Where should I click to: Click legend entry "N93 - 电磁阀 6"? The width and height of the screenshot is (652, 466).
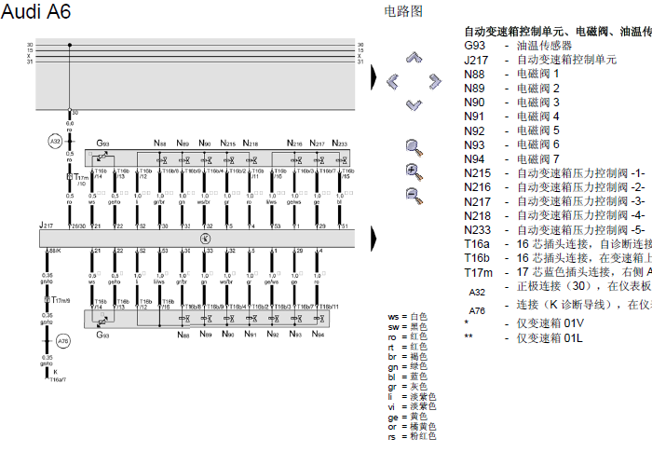click(511, 144)
